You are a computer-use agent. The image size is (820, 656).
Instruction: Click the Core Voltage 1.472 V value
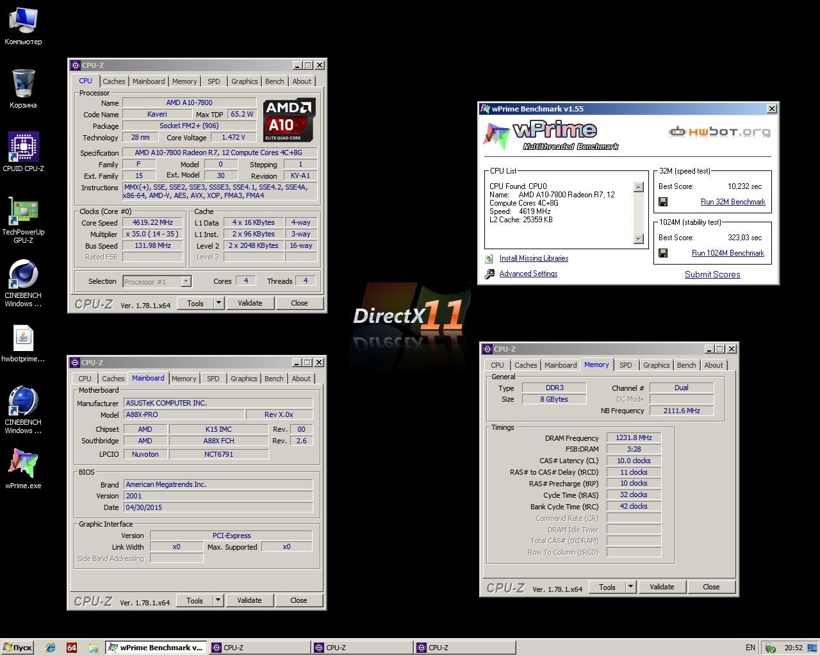point(233,137)
